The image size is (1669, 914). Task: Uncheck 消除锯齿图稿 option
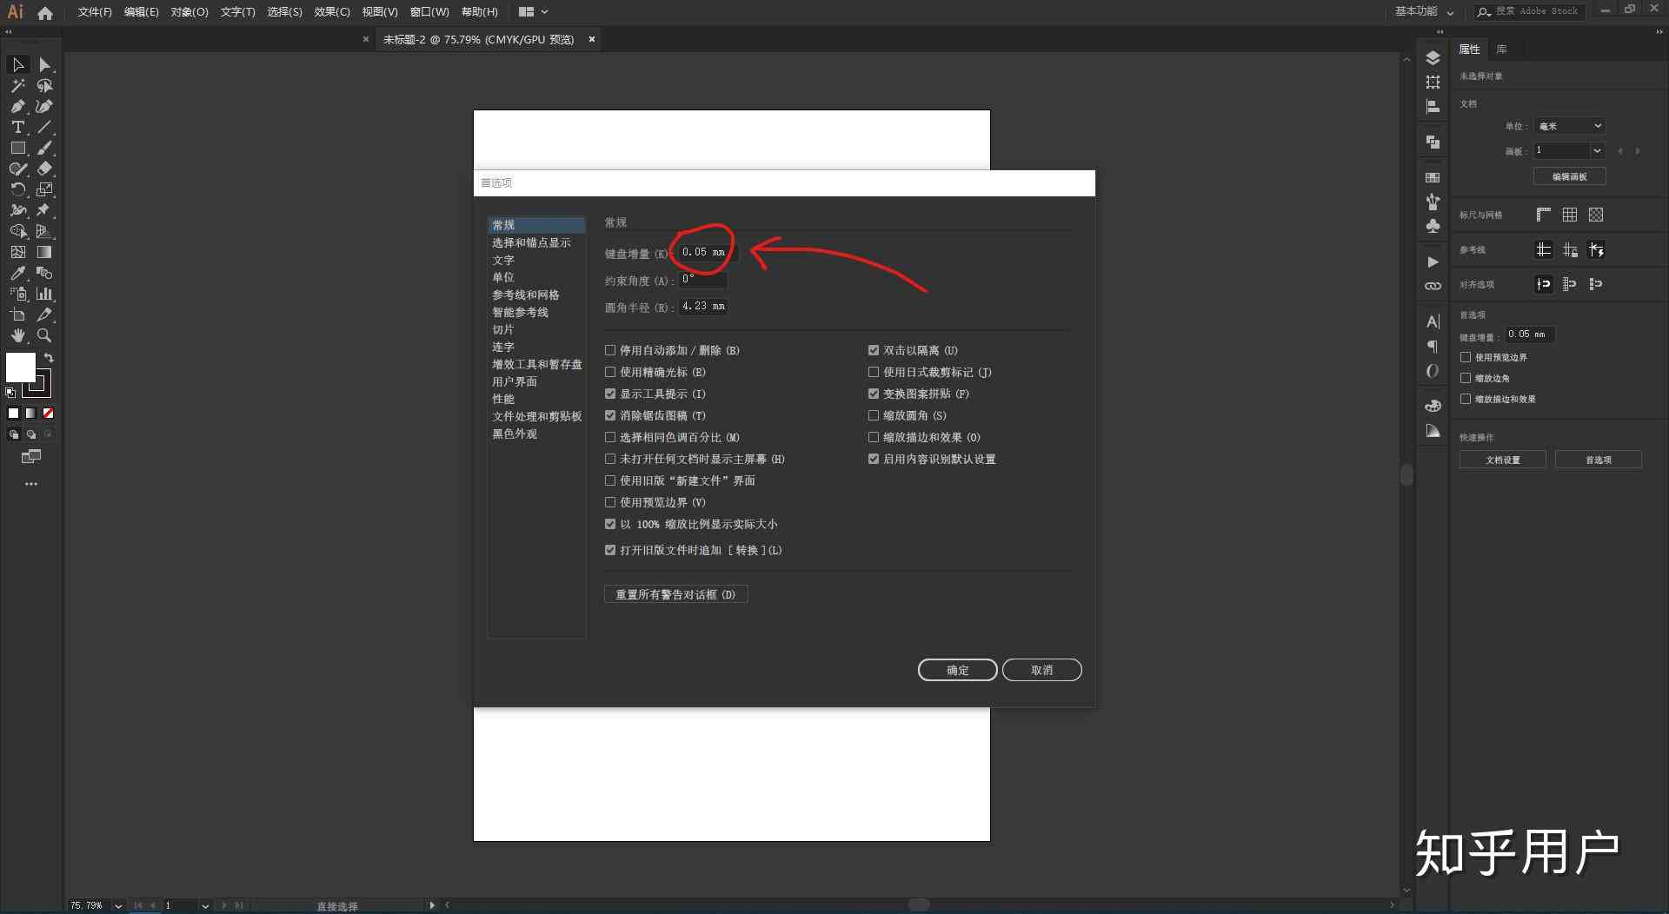pyautogui.click(x=610, y=415)
